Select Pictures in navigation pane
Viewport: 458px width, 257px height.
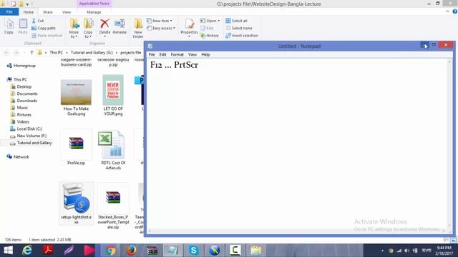(21, 114)
